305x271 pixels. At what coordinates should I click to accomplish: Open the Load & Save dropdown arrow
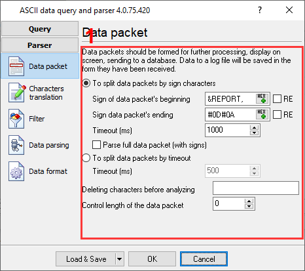pyautogui.click(x=119, y=259)
